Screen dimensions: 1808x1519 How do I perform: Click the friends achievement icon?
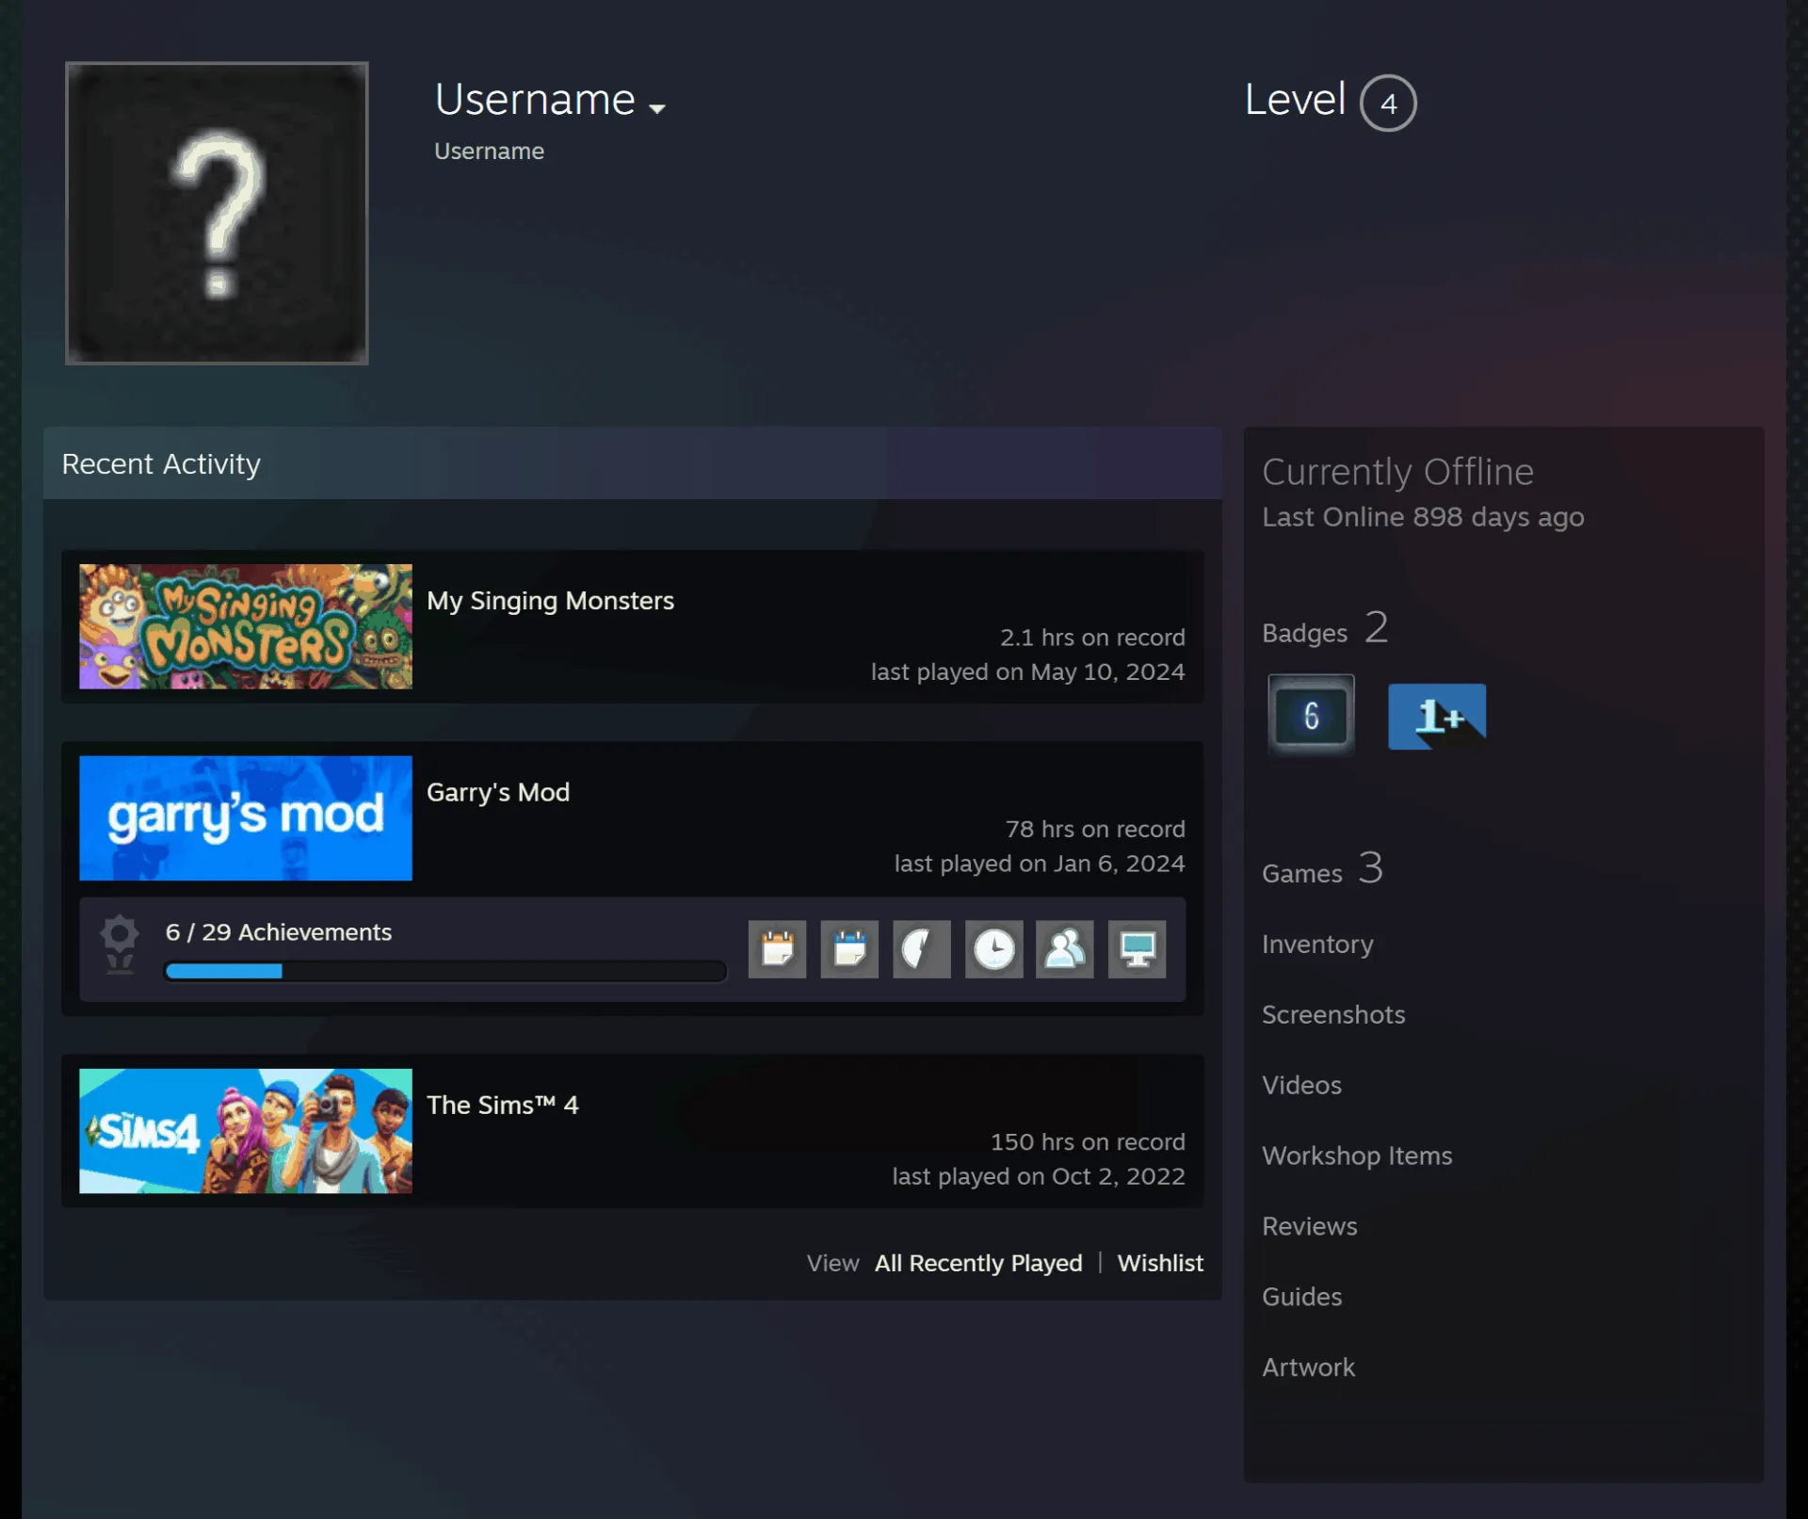[x=1065, y=949]
